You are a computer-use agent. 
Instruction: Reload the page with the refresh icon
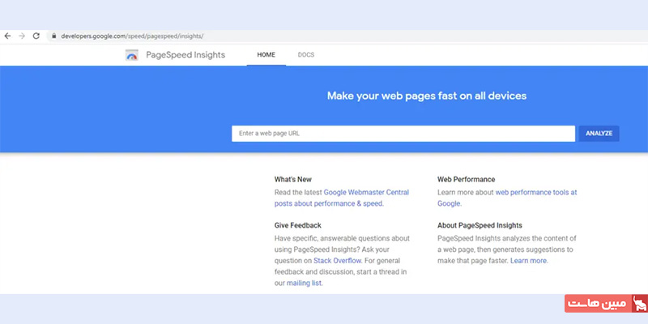pos(36,36)
